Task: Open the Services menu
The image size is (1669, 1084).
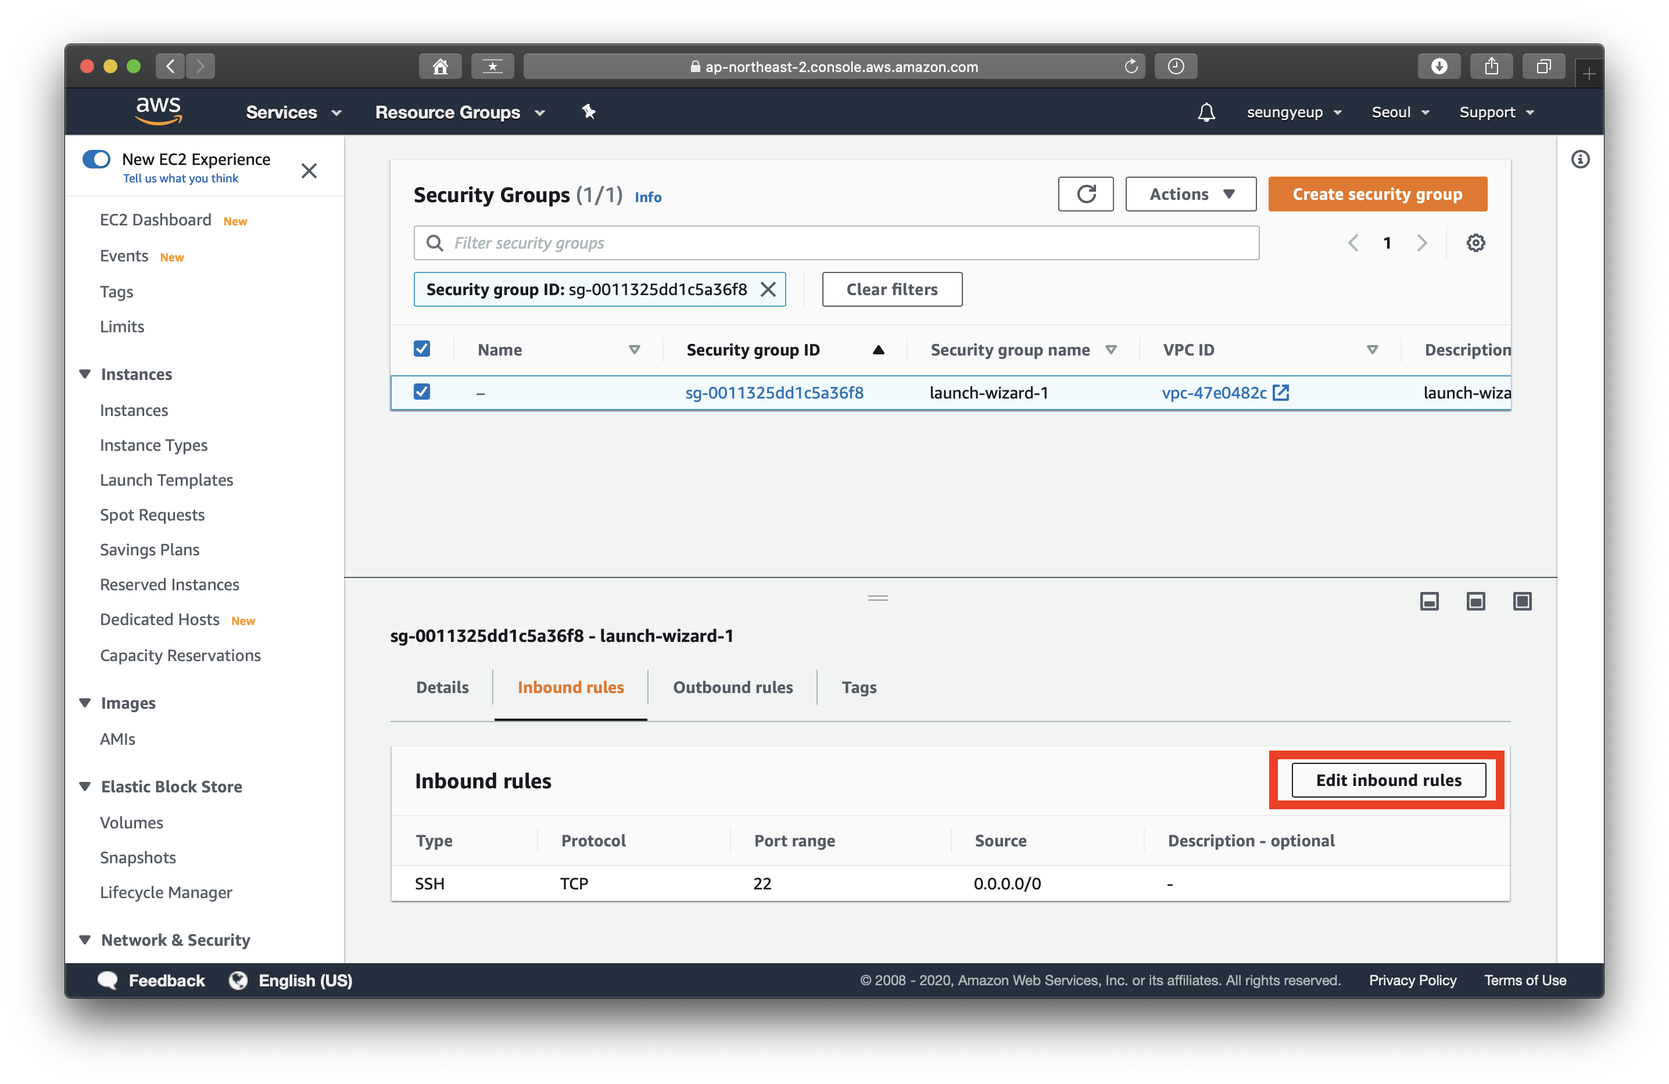Action: 293,112
